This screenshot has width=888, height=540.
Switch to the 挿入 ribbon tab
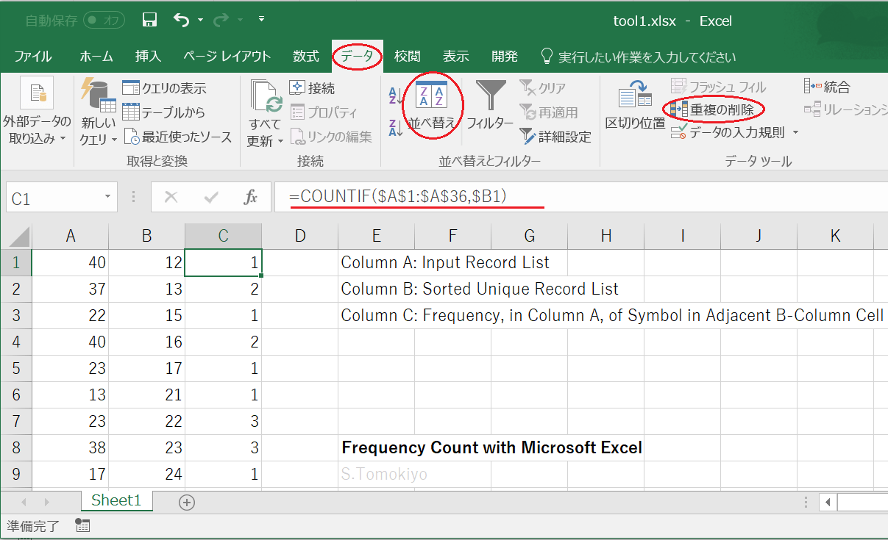[148, 57]
